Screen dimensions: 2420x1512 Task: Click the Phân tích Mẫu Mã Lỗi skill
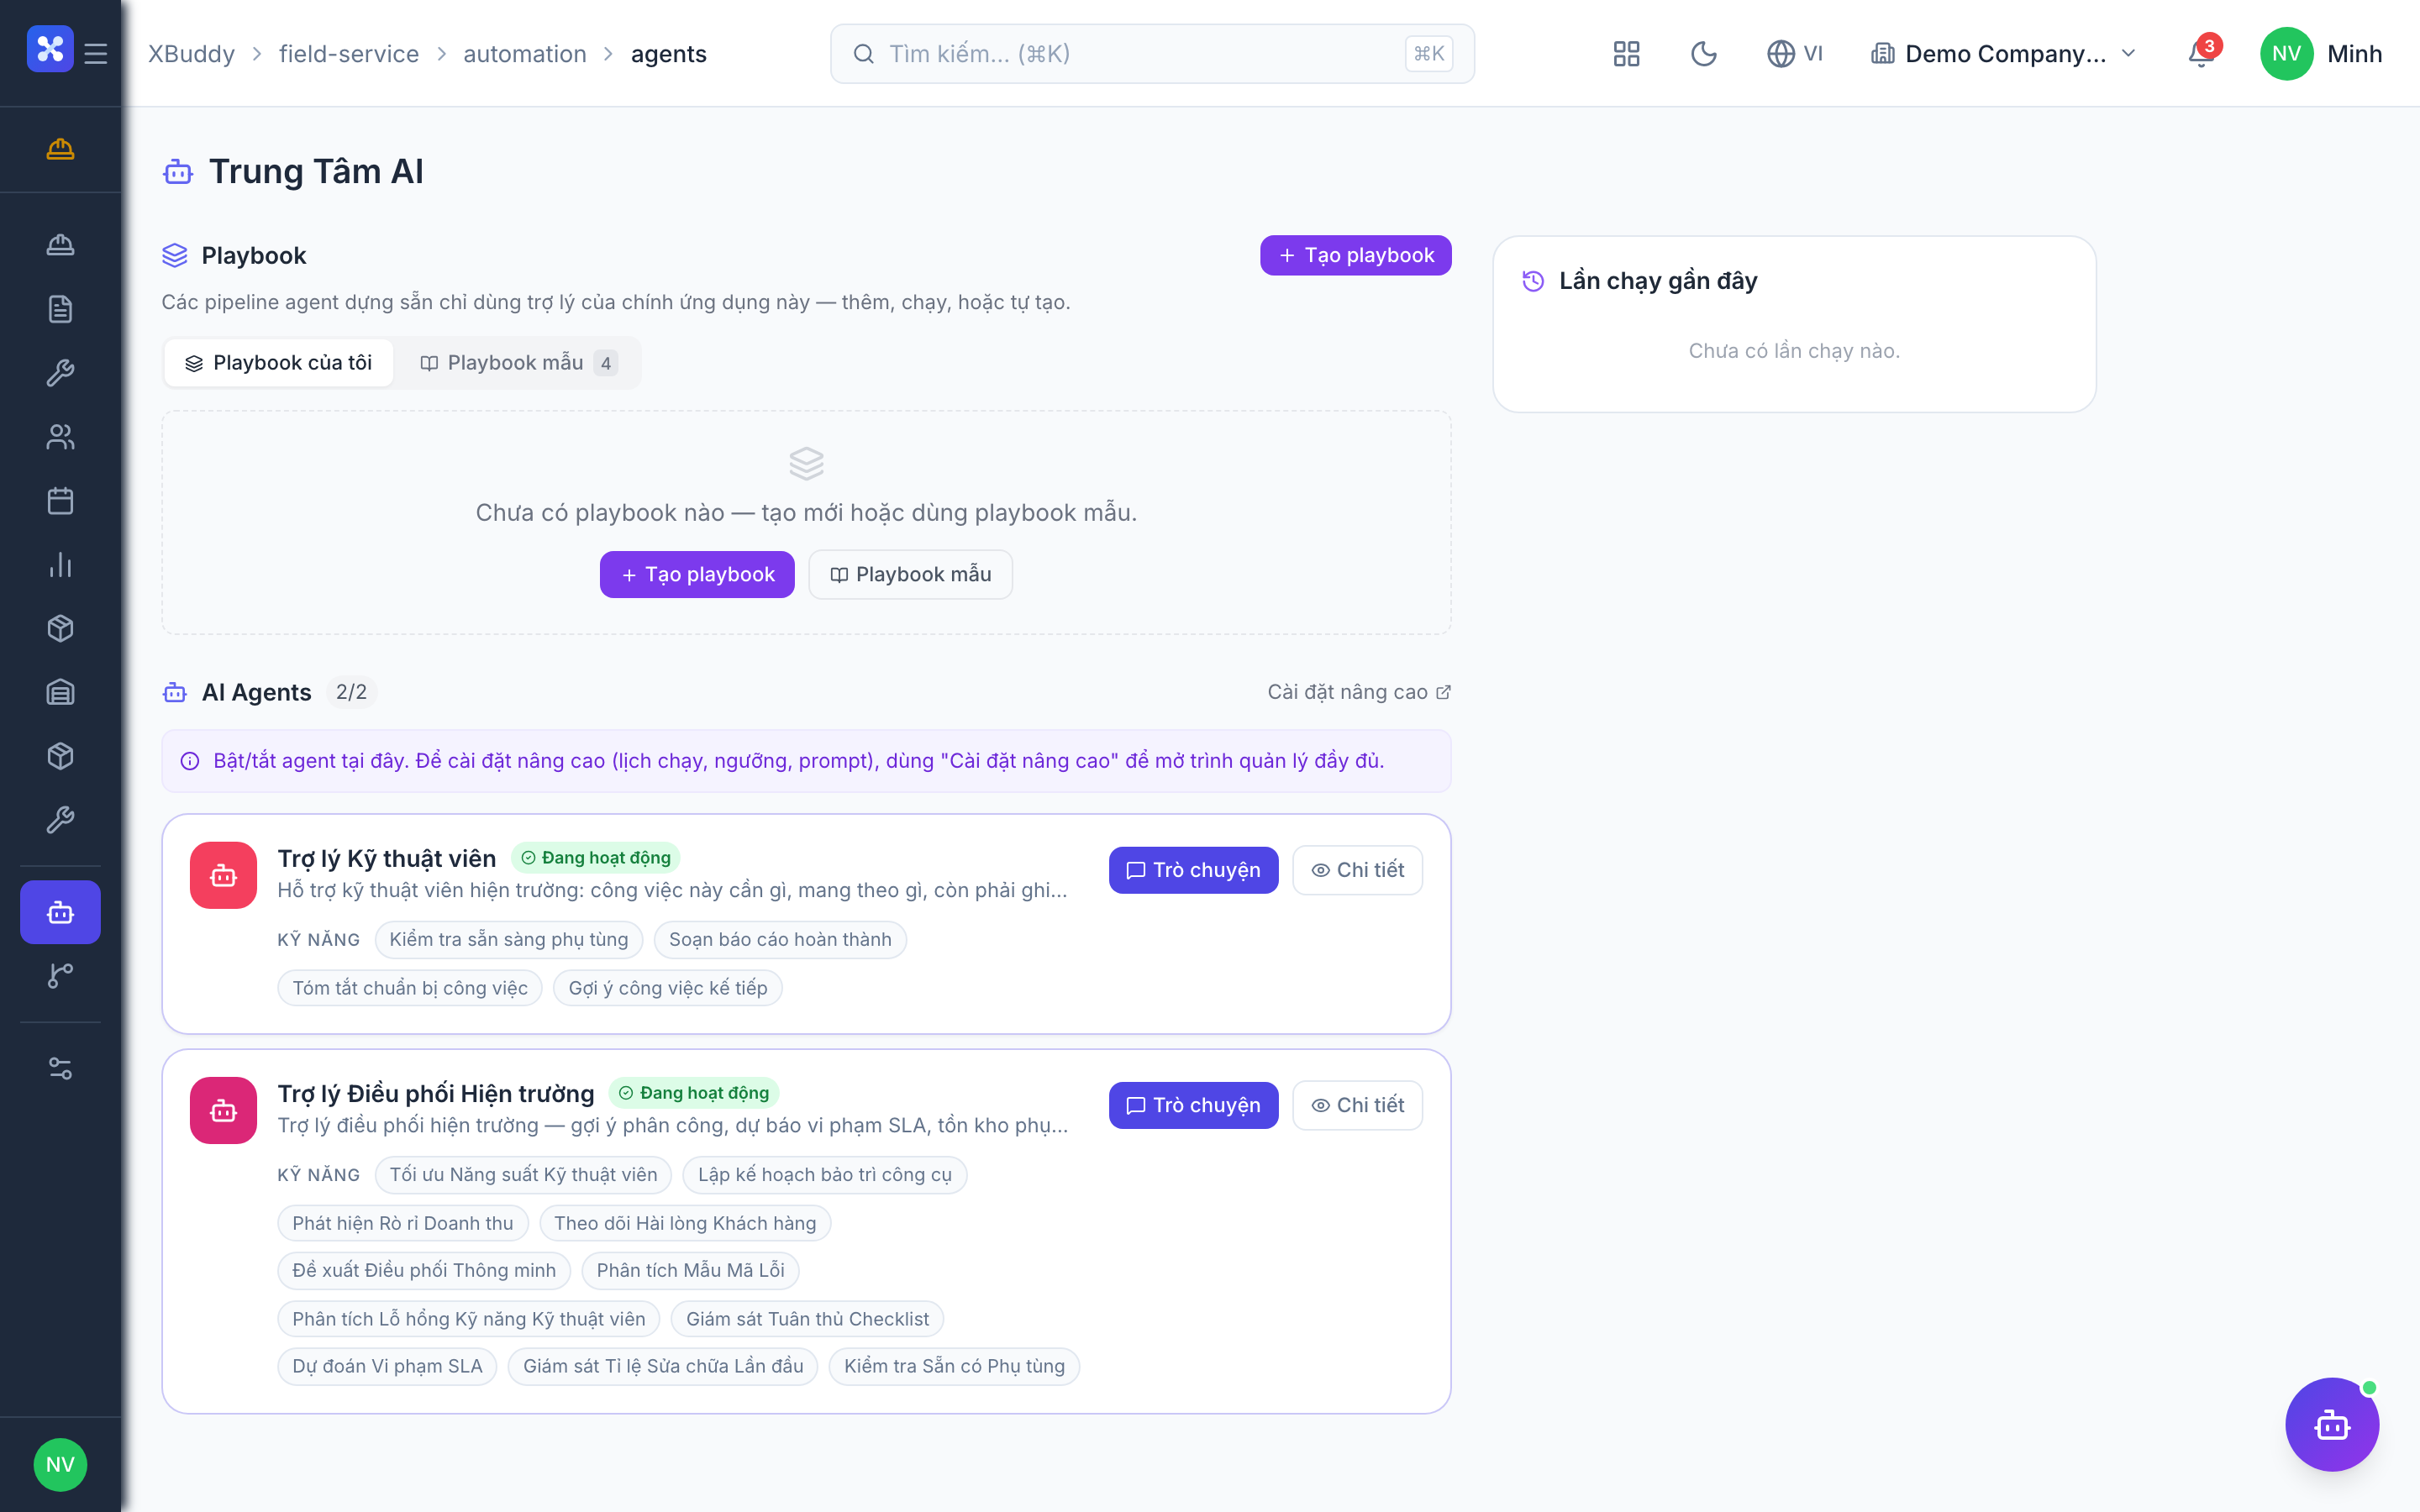coord(690,1270)
